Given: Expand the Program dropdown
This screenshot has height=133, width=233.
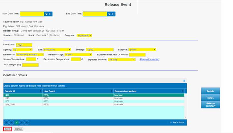Looking at the screenshot, I should pos(84,35).
